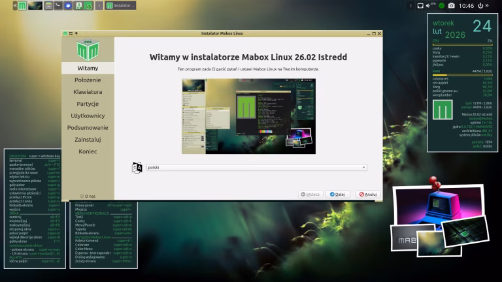This screenshot has width=502, height=282.
Task: Click the green checkmark update indicator
Action: click(441, 6)
